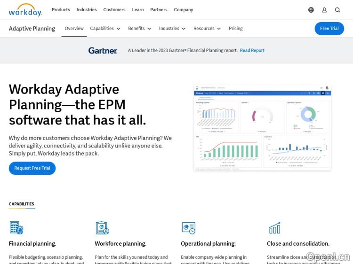Click the Workday Adaptive Planning main headline
The width and height of the screenshot is (353, 264).
[x=78, y=104]
